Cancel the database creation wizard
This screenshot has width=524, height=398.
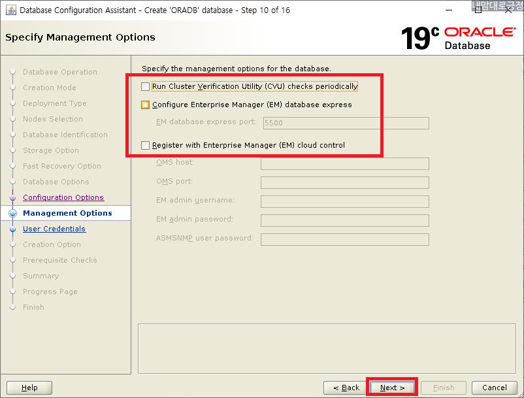click(x=494, y=388)
